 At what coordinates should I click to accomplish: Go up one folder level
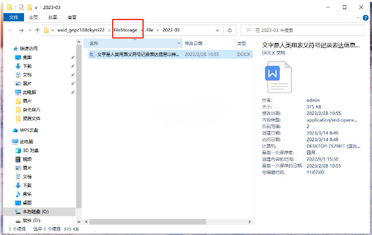point(37,30)
